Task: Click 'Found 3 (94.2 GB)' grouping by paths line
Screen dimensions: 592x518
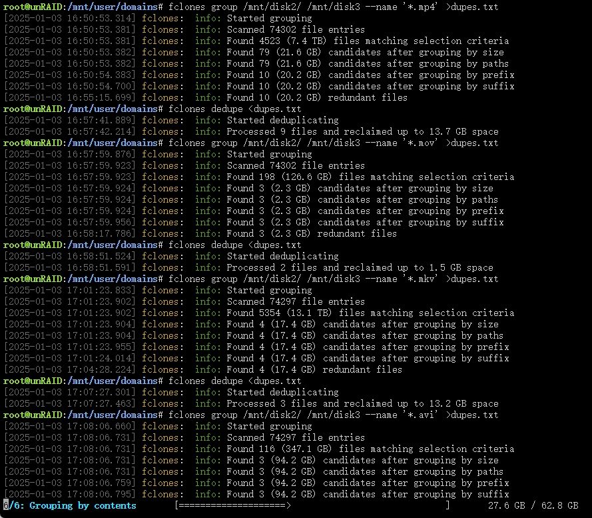Action: pyautogui.click(x=254, y=472)
